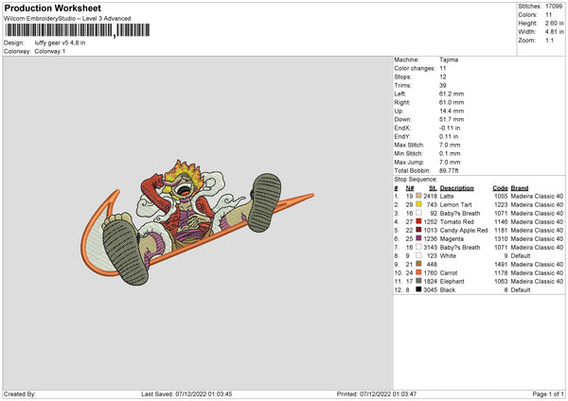This screenshot has height=401, width=568.
Task: Click the Description column header
Action: [457, 188]
